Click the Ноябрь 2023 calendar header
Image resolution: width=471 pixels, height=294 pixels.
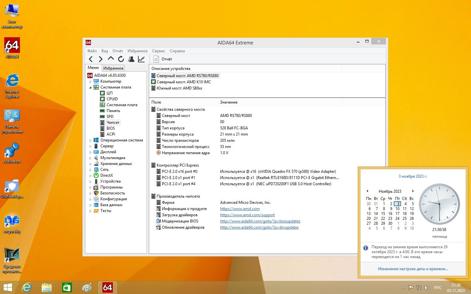[390, 191]
